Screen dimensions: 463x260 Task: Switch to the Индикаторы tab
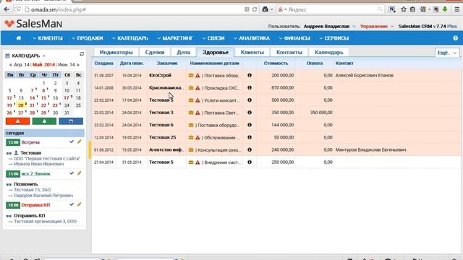tap(116, 52)
